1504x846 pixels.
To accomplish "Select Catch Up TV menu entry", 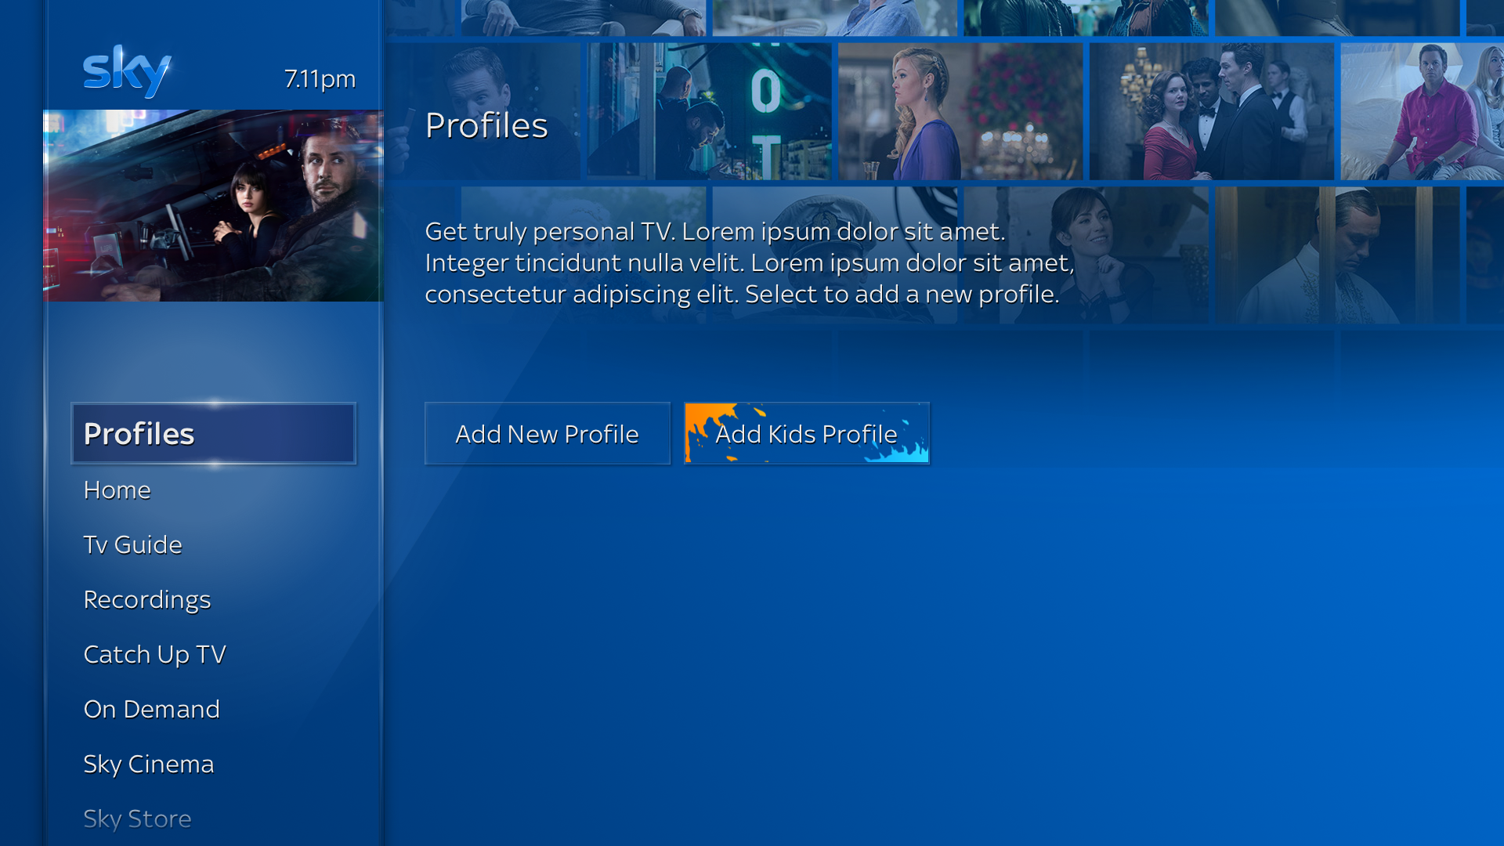I will 154,655.
